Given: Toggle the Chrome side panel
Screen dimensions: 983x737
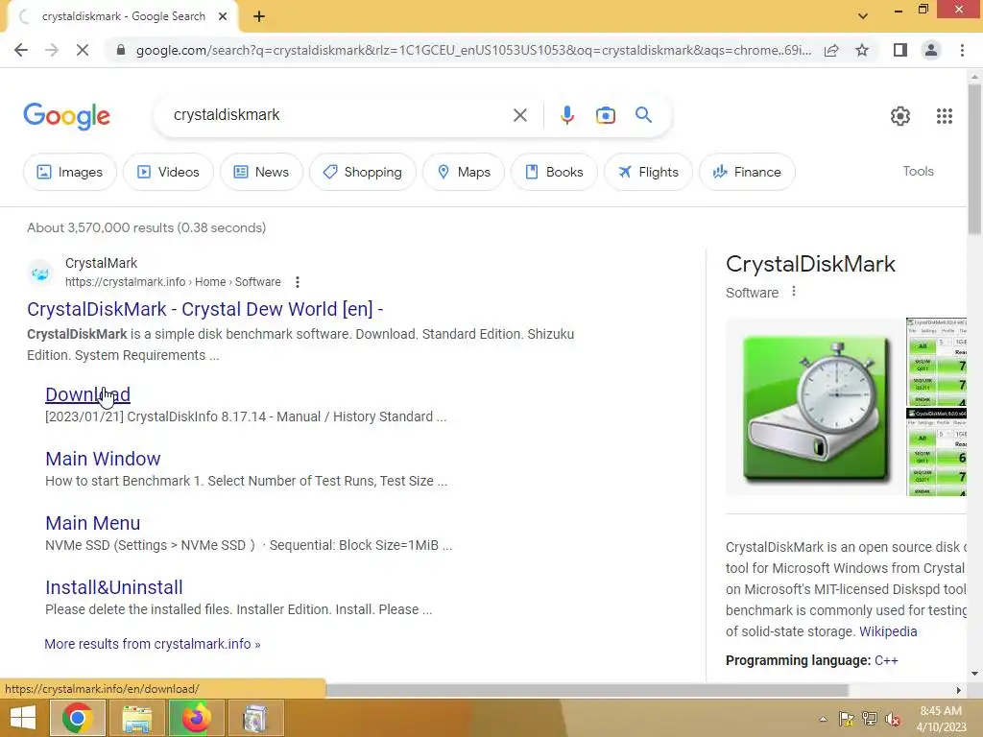Looking at the screenshot, I should (x=900, y=50).
